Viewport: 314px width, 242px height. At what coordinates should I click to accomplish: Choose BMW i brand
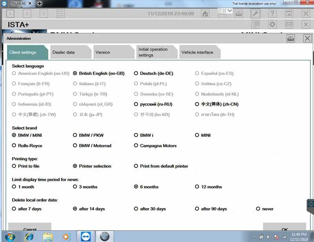point(144,135)
